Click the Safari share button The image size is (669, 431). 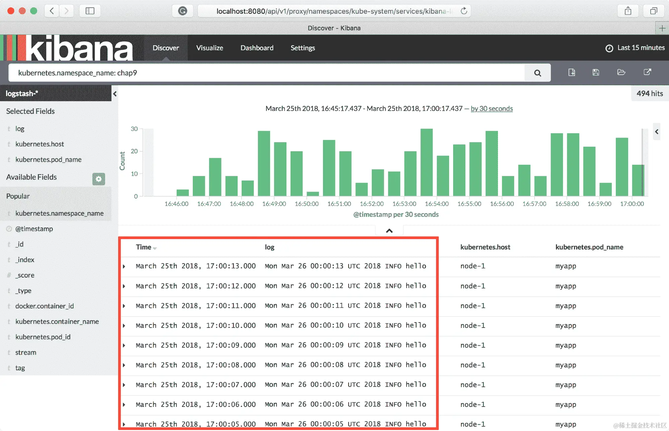[x=628, y=11]
